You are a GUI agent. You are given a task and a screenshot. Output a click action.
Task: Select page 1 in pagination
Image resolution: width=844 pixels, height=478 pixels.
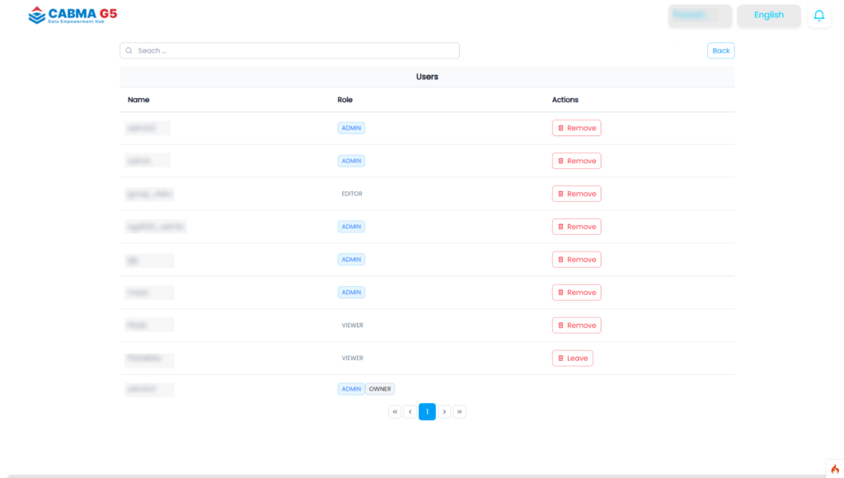(427, 412)
